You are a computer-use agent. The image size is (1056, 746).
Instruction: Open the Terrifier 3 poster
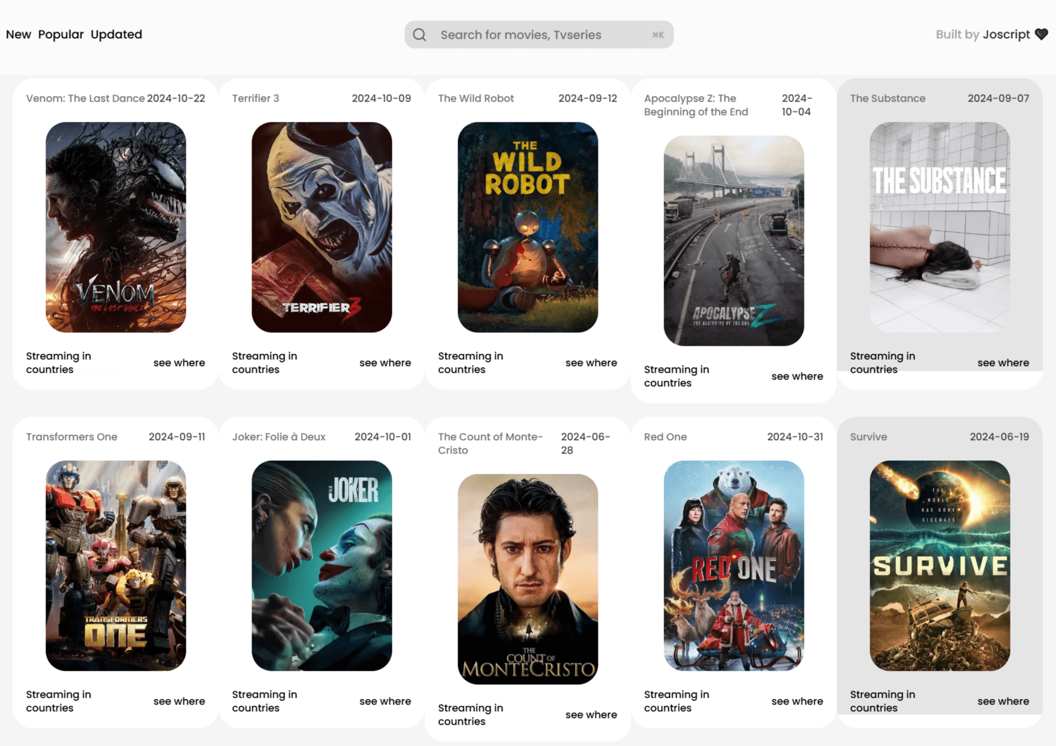[322, 227]
